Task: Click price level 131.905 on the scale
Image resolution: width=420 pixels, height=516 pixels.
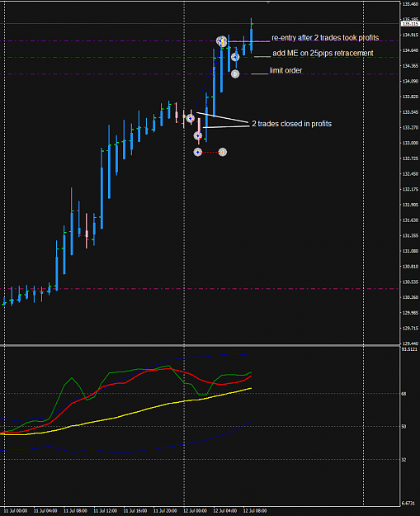Action: point(410,205)
